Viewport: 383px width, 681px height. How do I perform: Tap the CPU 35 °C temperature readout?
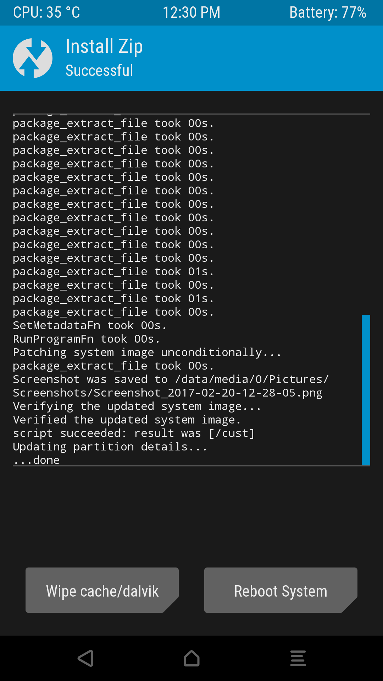tap(46, 12)
